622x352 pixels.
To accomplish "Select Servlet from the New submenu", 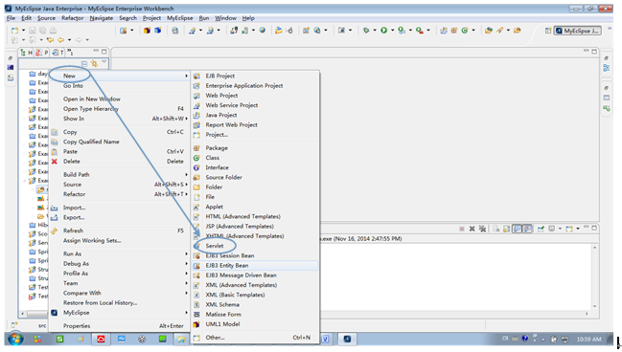I will pos(215,246).
